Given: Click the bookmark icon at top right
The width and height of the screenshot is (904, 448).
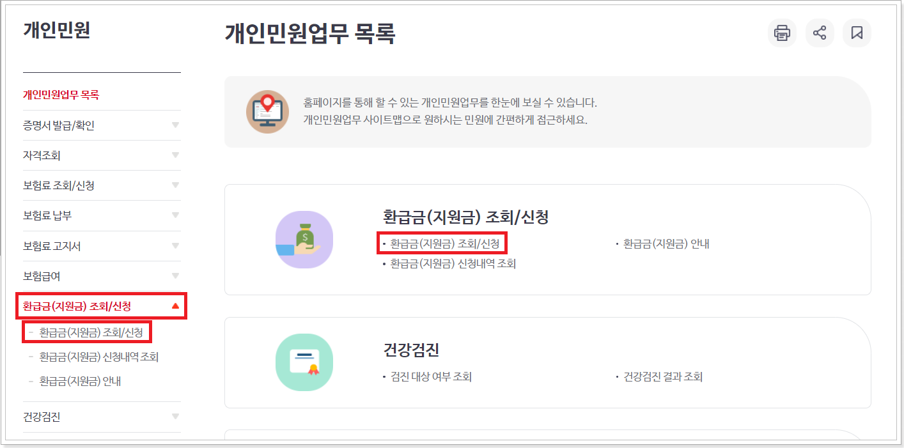Looking at the screenshot, I should click(x=857, y=33).
